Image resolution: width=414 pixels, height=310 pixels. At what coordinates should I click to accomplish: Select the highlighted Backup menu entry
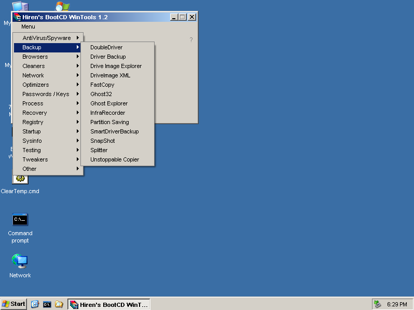[x=47, y=48]
